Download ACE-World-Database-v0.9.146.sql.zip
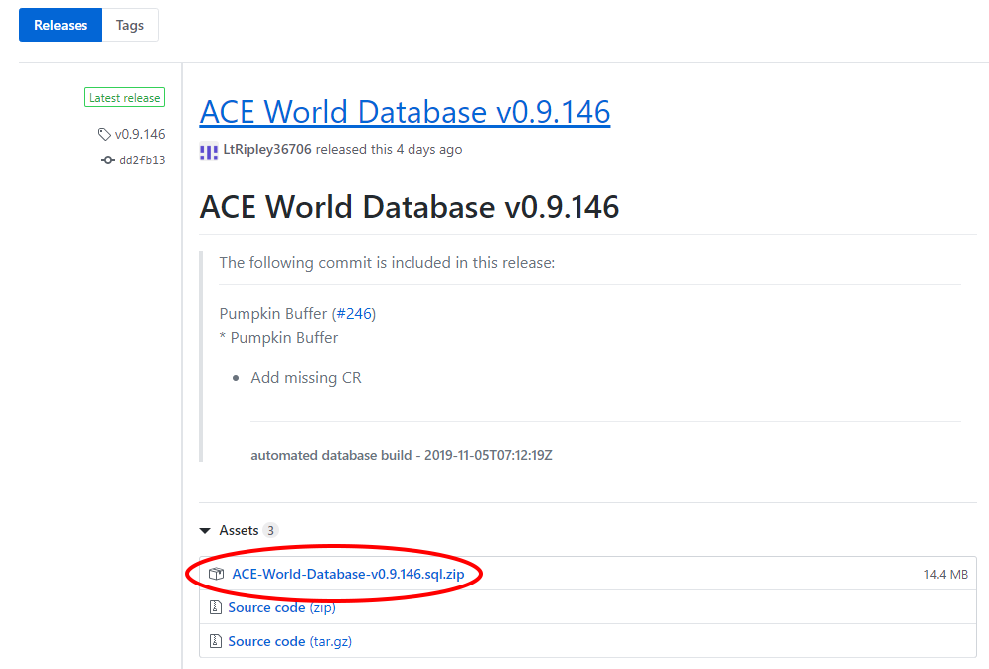Image resolution: width=989 pixels, height=669 pixels. click(x=348, y=574)
